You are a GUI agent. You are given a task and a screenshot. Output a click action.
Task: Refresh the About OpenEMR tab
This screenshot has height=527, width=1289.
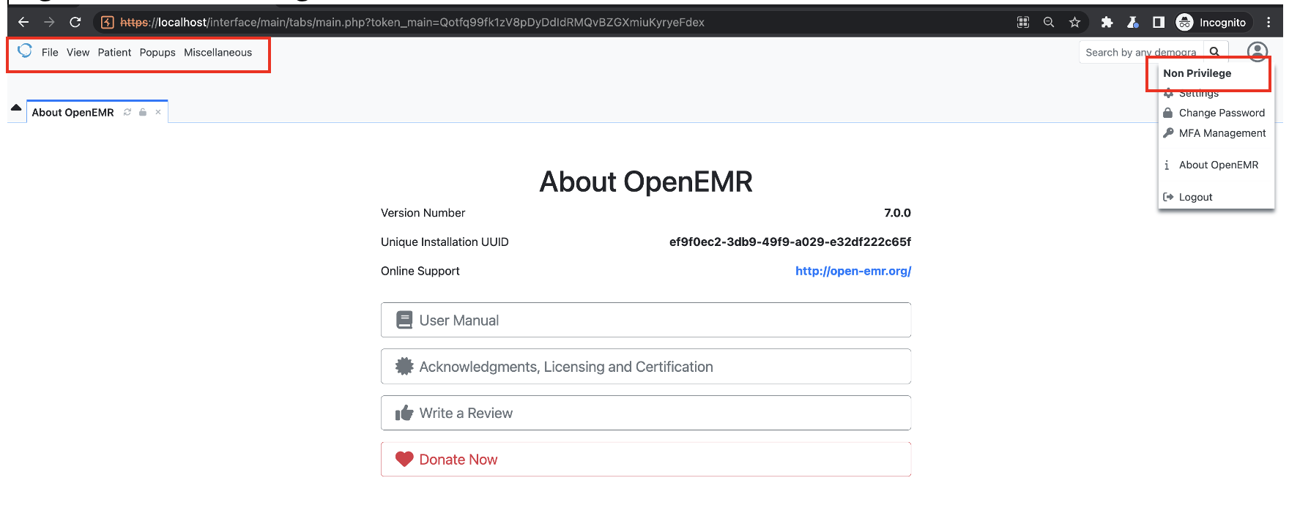click(x=127, y=112)
